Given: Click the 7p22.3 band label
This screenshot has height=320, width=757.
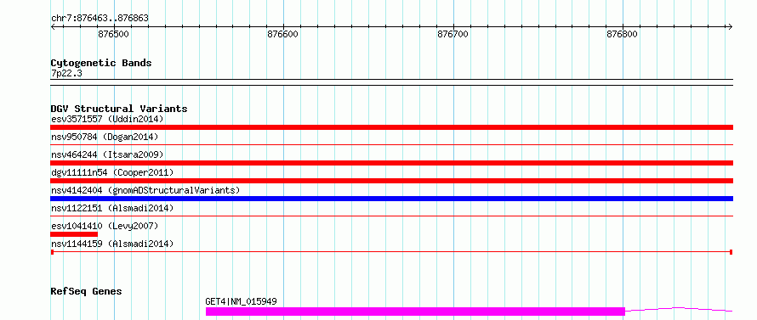Looking at the screenshot, I should (66, 74).
